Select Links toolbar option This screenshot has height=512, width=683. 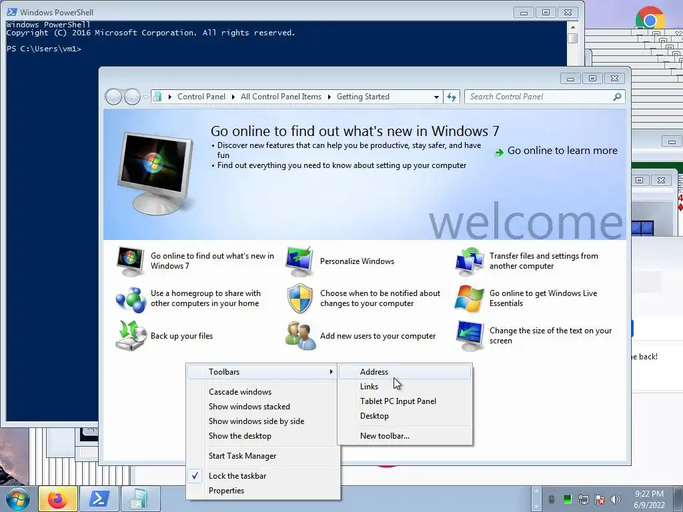405,387
